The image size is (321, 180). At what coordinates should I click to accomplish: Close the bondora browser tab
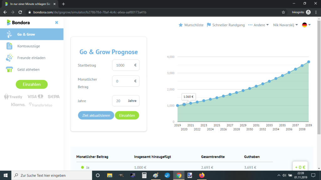click(x=55, y=4)
